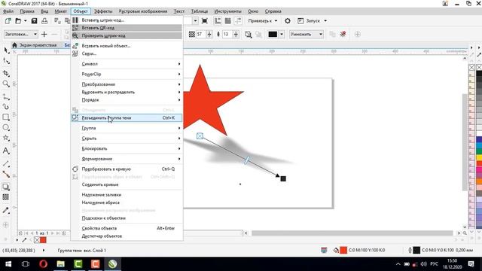Select the Polygon star tool

coord(6,138)
